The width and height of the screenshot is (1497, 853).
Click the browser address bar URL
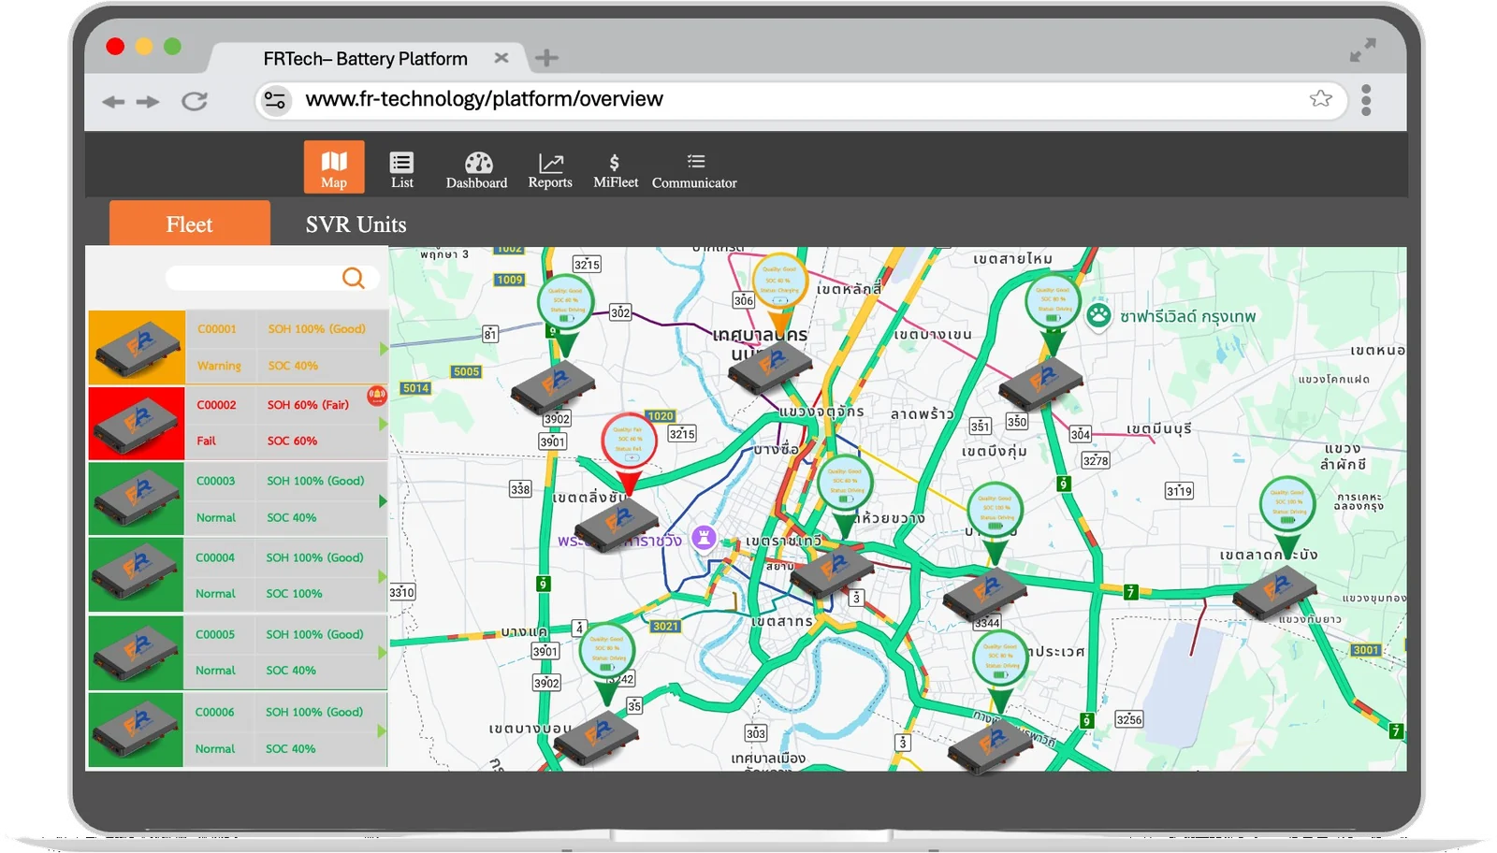(484, 99)
